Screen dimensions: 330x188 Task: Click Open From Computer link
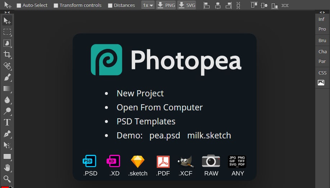(x=160, y=107)
